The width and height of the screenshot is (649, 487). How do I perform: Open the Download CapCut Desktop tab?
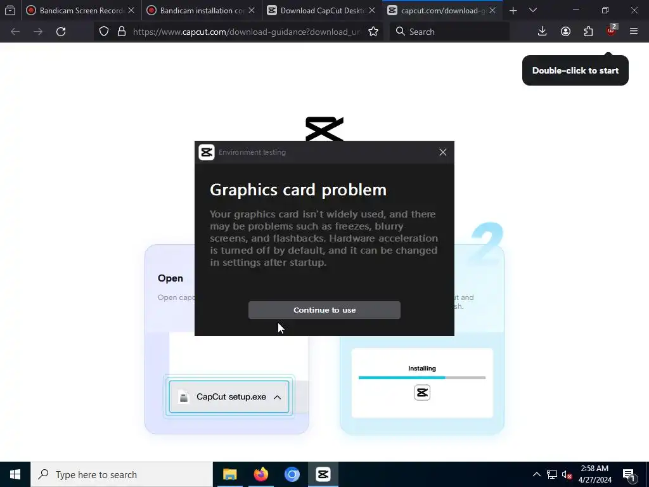(x=322, y=10)
